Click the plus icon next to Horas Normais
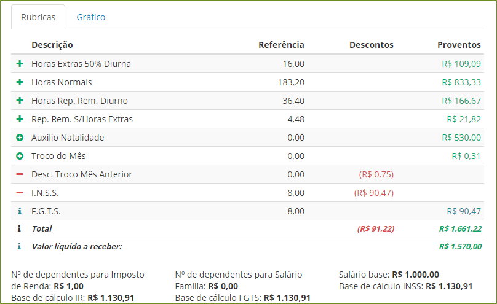The width and height of the screenshot is (497, 304). (x=20, y=82)
